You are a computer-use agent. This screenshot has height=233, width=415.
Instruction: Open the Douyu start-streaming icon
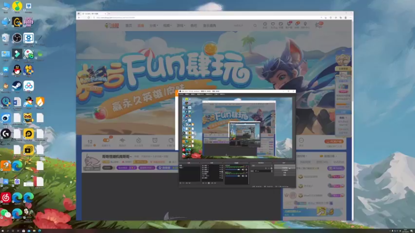point(281,25)
